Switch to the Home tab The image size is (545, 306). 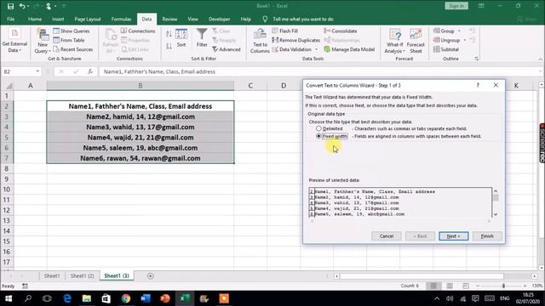tap(34, 19)
